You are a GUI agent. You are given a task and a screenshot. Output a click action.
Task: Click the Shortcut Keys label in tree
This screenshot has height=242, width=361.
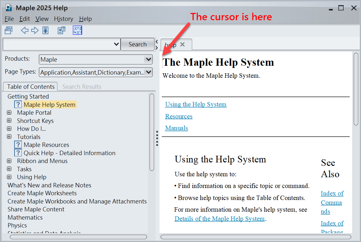tap(35, 121)
